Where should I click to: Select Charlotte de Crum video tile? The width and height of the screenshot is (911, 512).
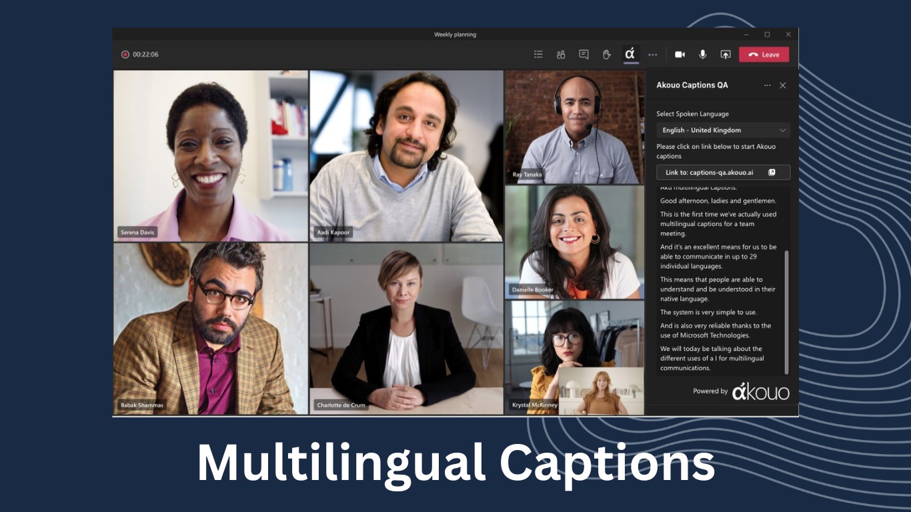pos(406,329)
